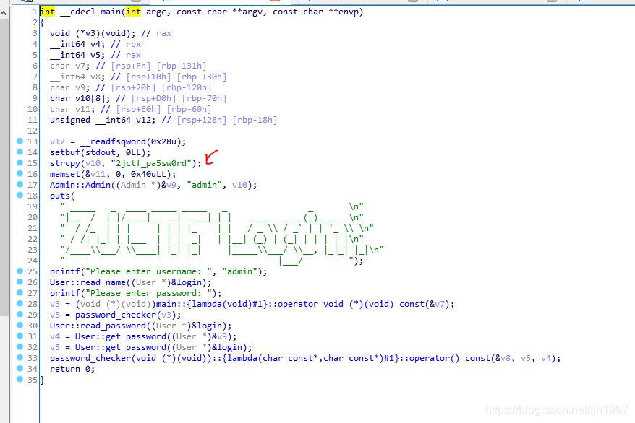Select the __readfsqword call on line 13
The image size is (635, 423).
point(113,141)
